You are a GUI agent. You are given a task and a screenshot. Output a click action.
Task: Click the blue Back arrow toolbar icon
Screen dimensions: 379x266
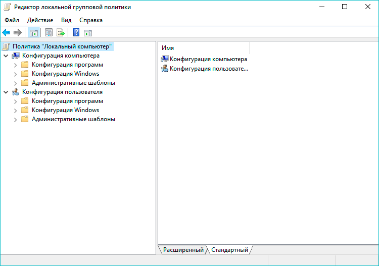(6, 33)
